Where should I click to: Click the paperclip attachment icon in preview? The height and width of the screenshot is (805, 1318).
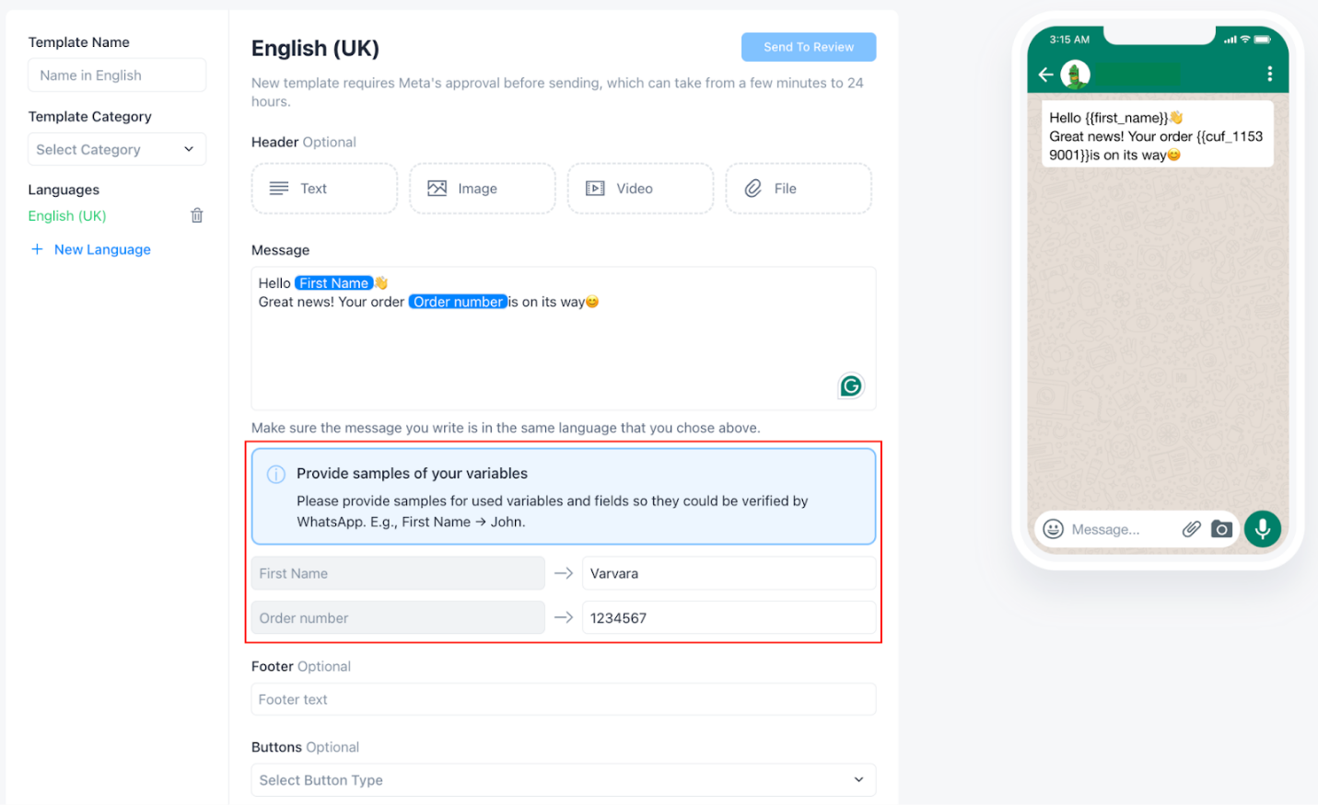click(1191, 529)
